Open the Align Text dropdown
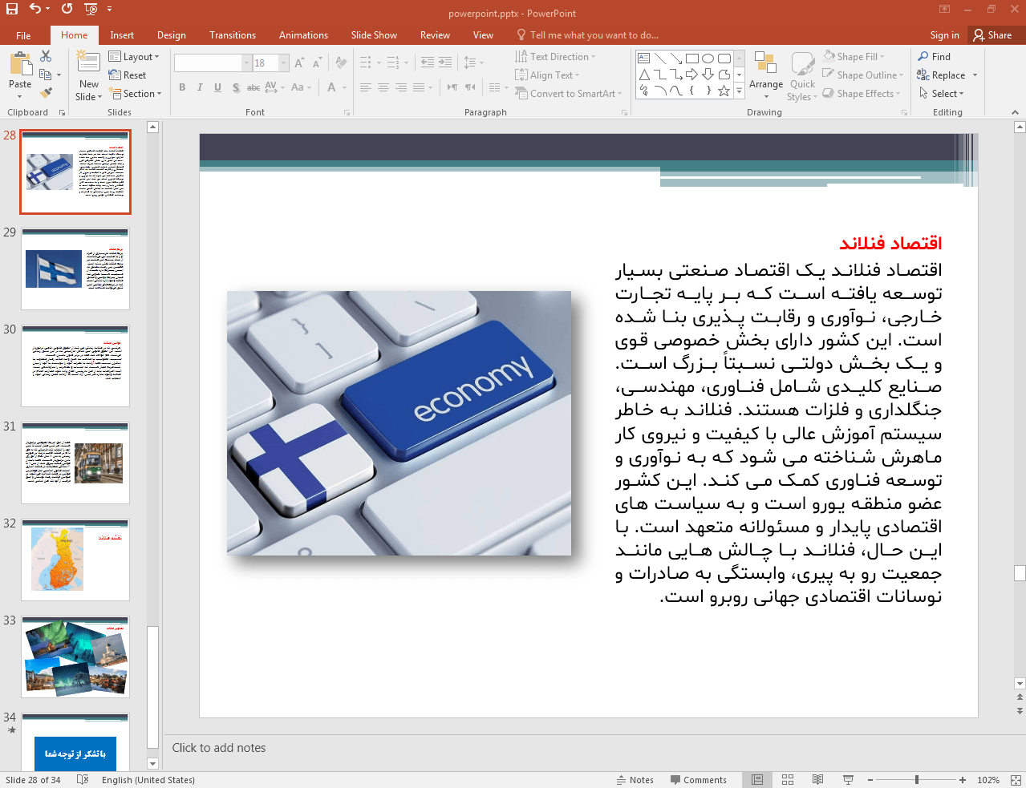Viewport: 1026px width, 788px height. pyautogui.click(x=548, y=75)
